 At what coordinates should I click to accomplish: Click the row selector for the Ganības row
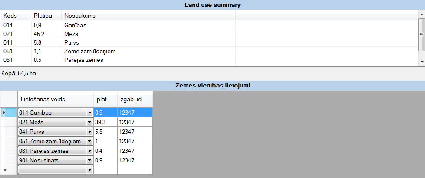[9, 113]
